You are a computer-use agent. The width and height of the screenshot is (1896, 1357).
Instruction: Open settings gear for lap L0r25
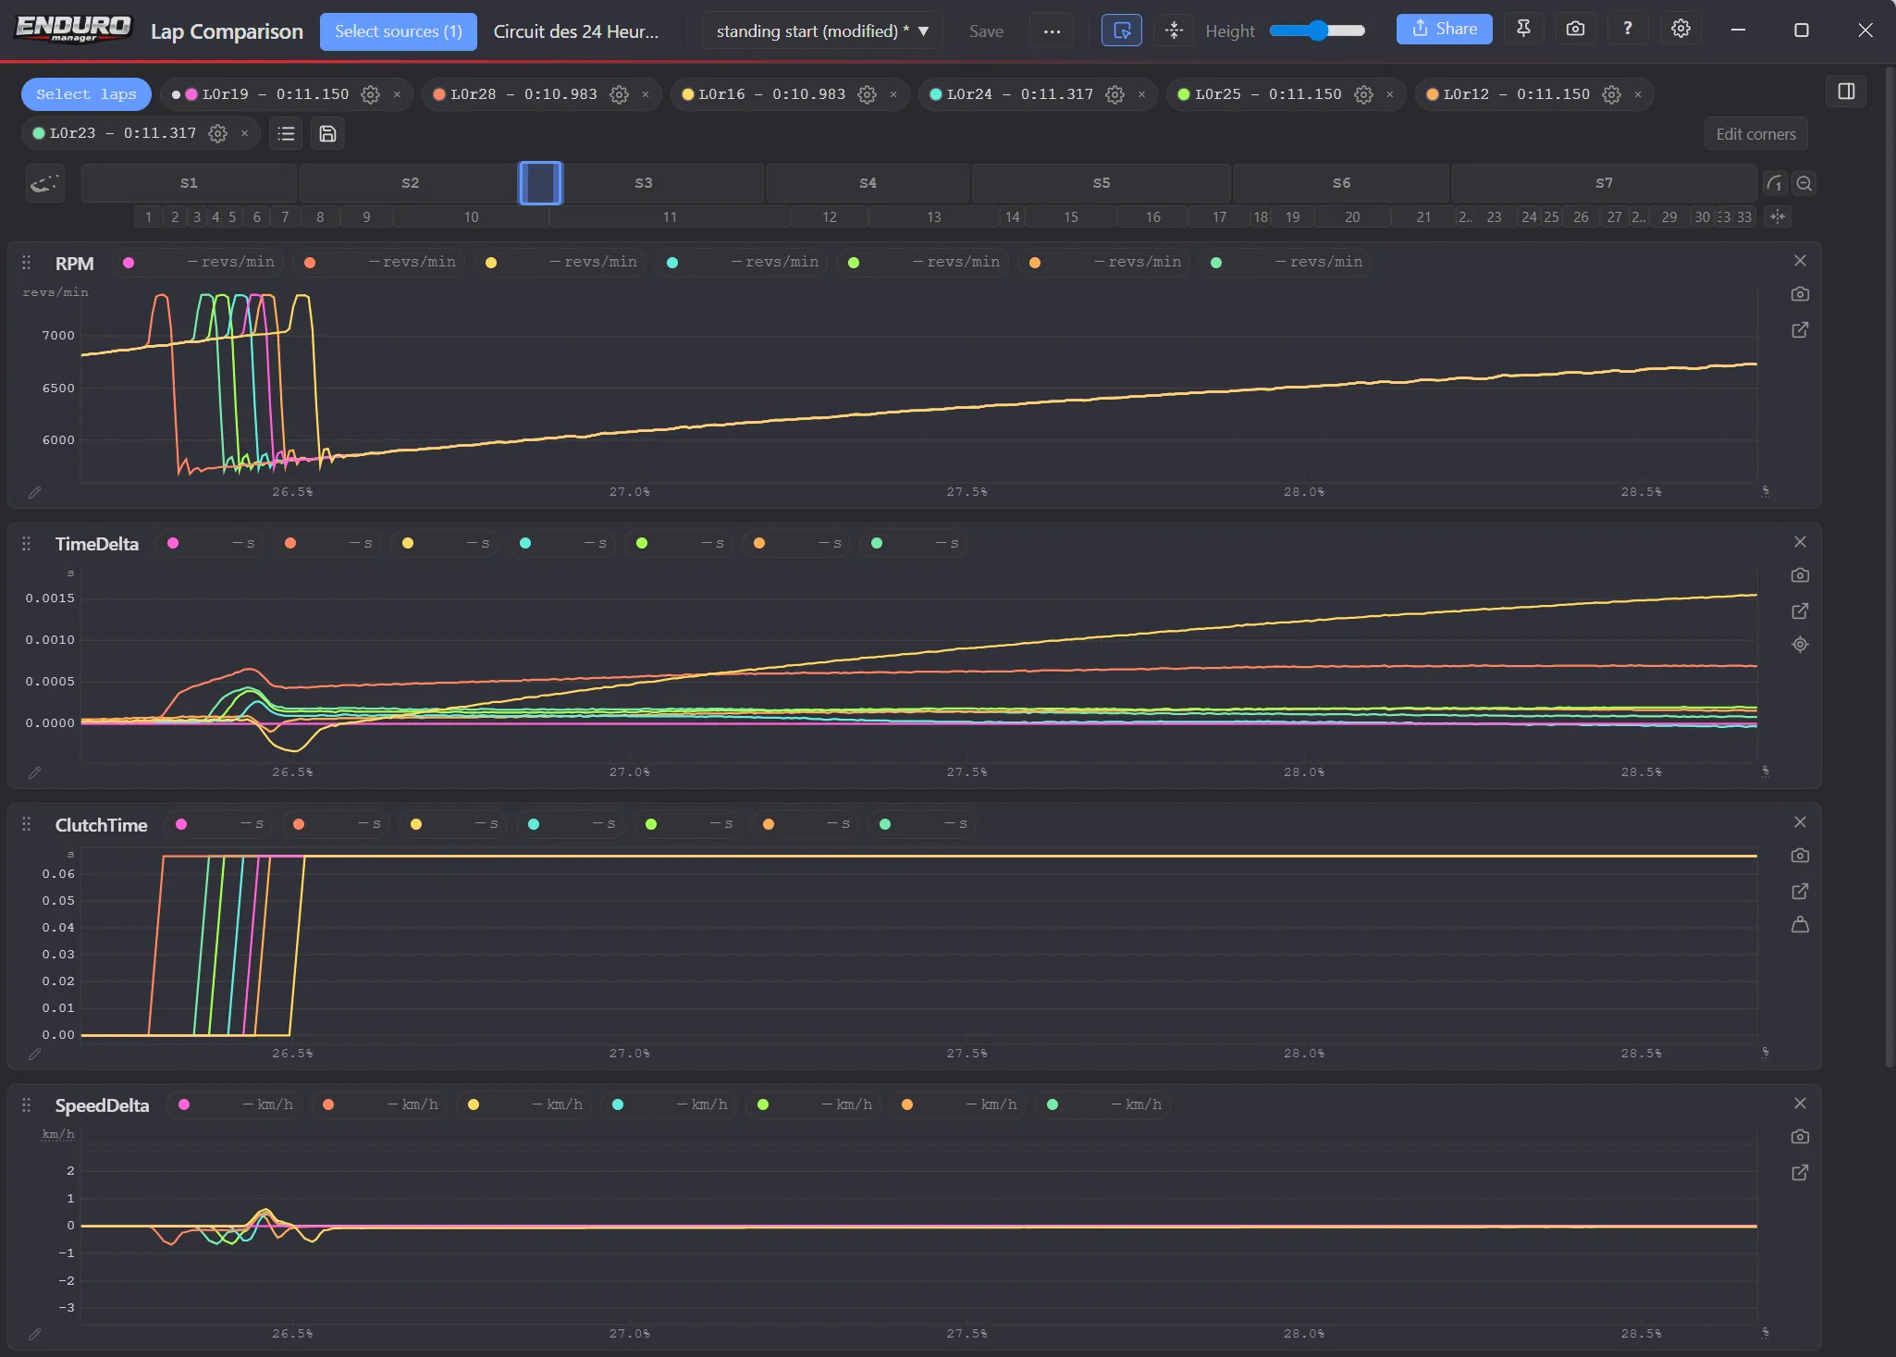tap(1363, 94)
